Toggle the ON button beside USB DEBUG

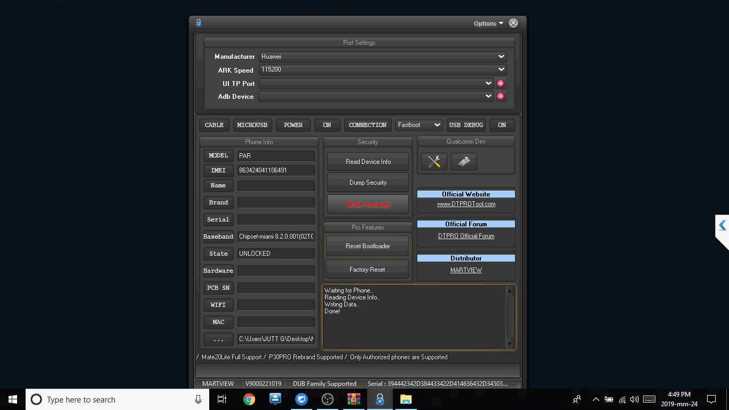click(x=502, y=125)
